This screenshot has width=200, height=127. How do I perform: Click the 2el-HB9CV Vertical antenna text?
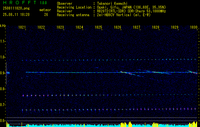click(124, 15)
